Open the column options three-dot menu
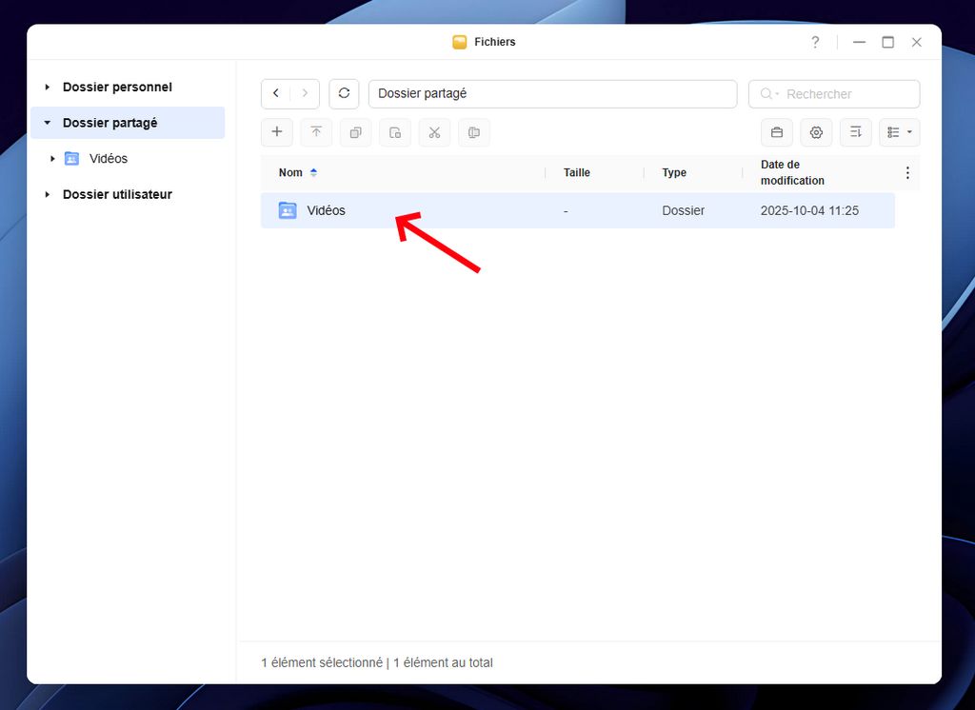975x710 pixels. [907, 172]
